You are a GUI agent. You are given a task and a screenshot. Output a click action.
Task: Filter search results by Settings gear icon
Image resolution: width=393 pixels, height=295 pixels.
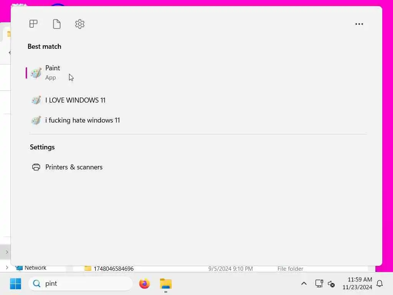pyautogui.click(x=80, y=24)
